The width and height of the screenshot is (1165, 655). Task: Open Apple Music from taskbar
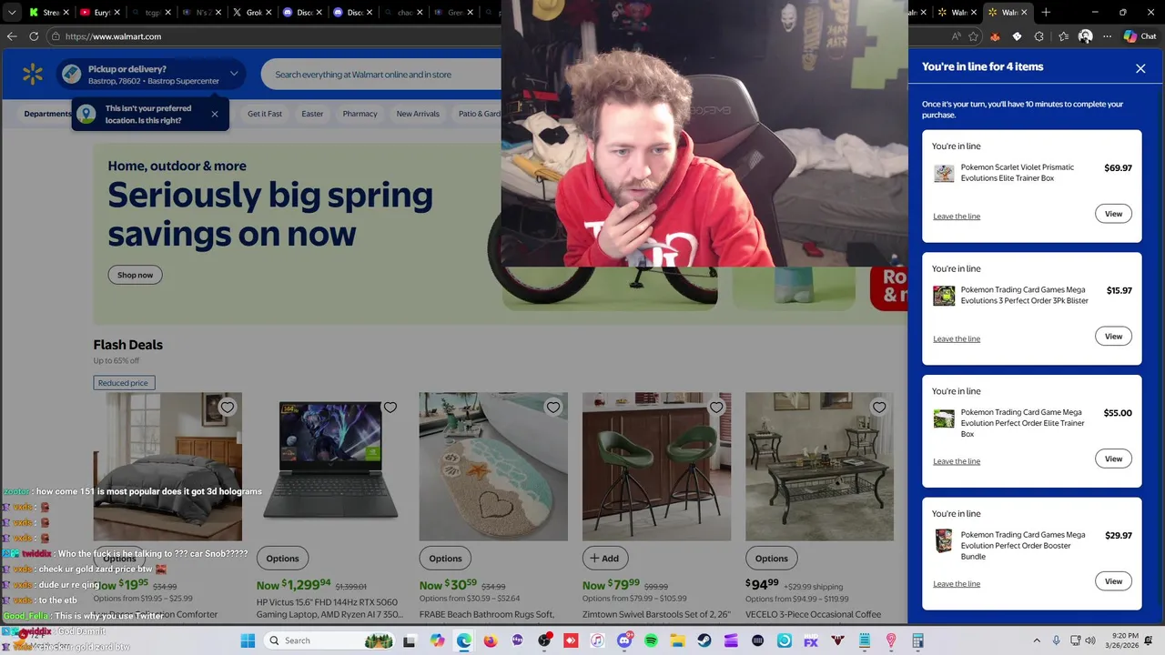597,640
